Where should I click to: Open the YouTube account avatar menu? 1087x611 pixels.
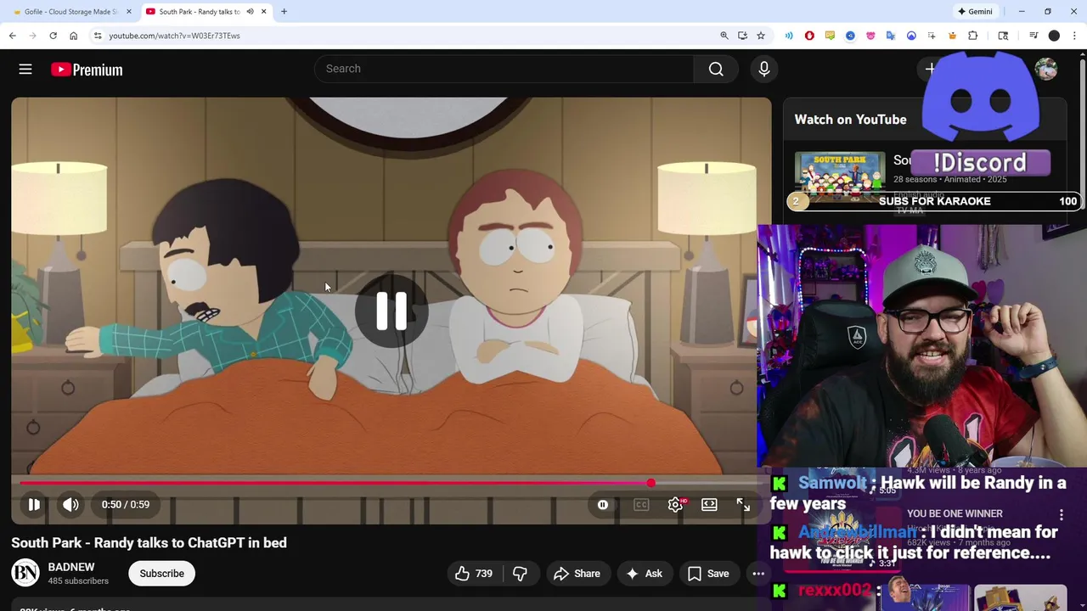tap(1046, 70)
